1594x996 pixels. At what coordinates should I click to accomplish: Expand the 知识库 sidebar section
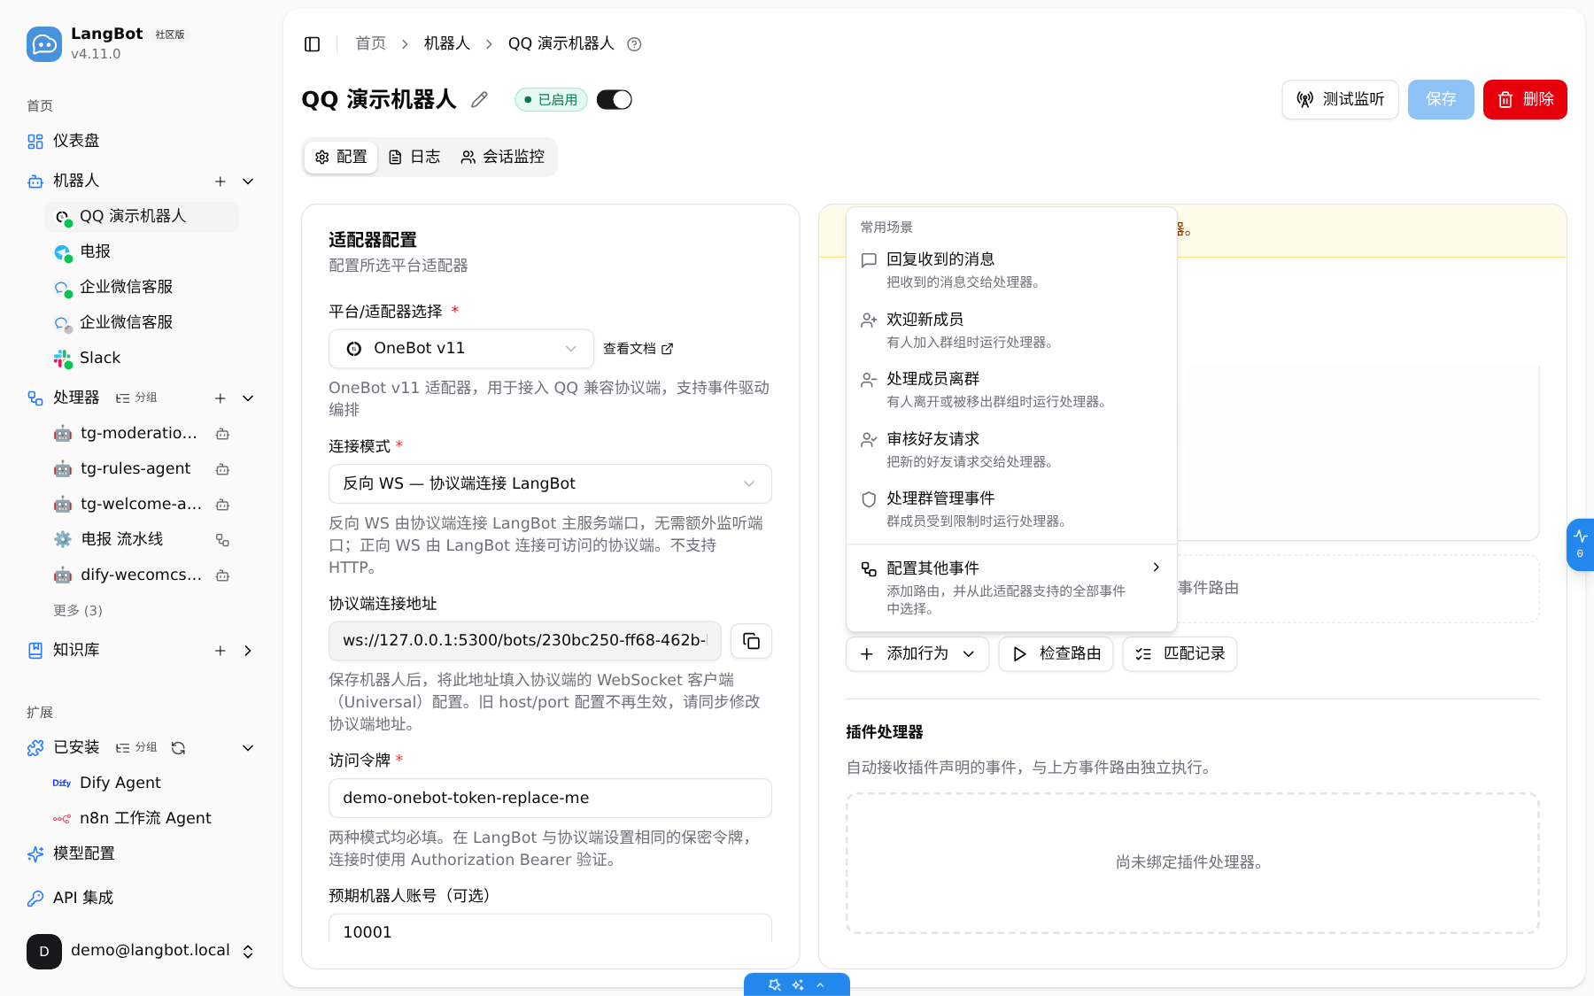click(248, 651)
